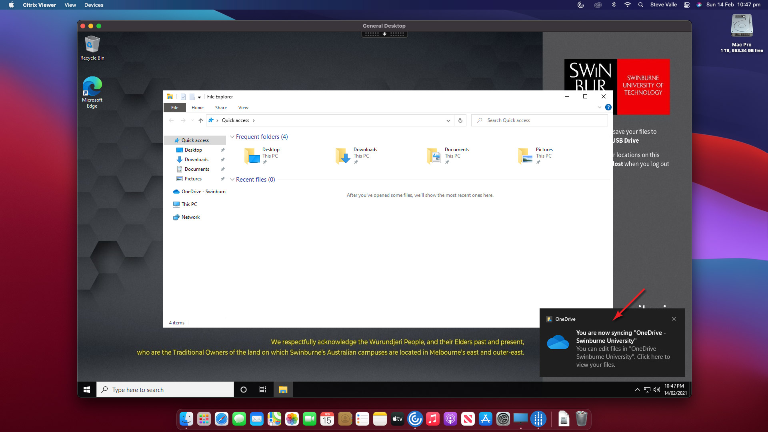This screenshot has height=432, width=768.
Task: Open the View ribbon tab
Action: (243, 108)
